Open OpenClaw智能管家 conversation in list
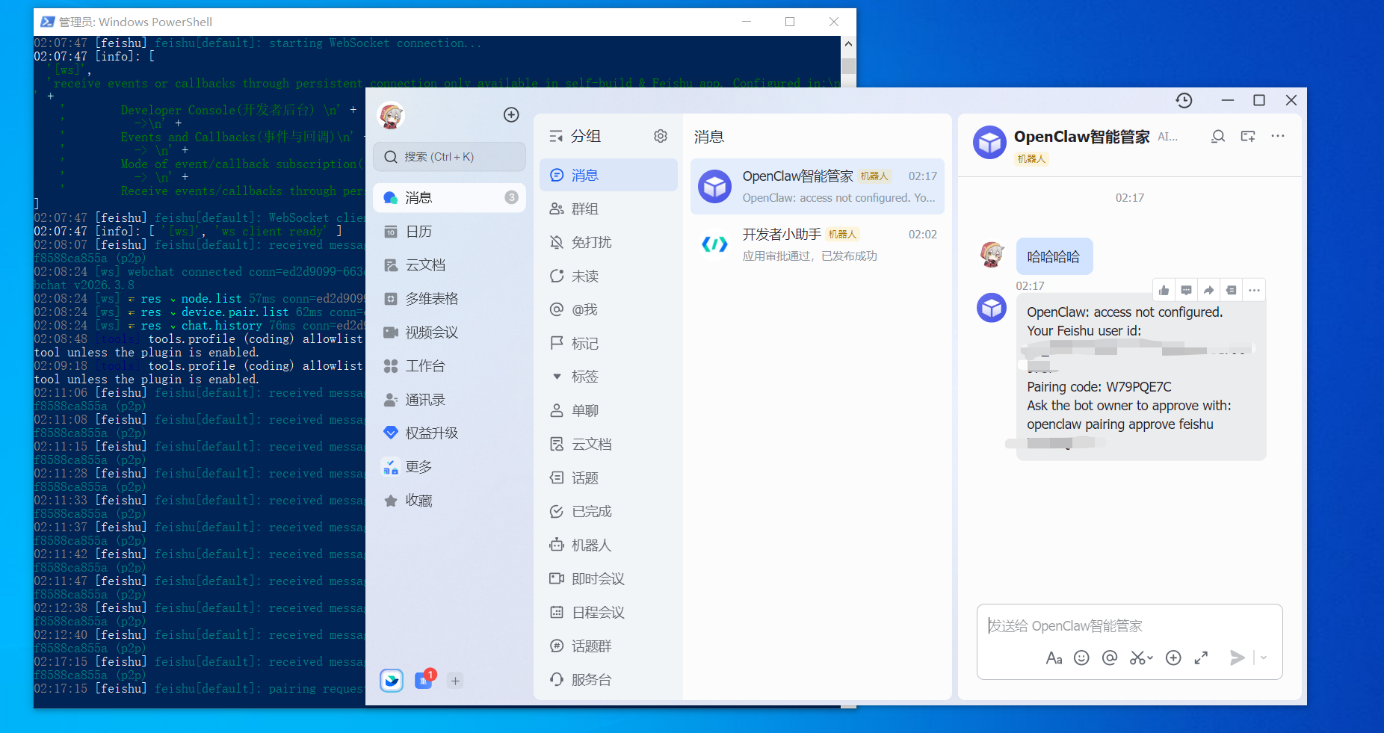The width and height of the screenshot is (1384, 733). tap(817, 186)
